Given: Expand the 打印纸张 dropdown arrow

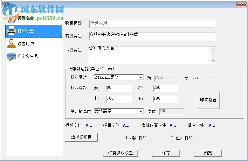Looking at the screenshot, I should click(x=141, y=77).
